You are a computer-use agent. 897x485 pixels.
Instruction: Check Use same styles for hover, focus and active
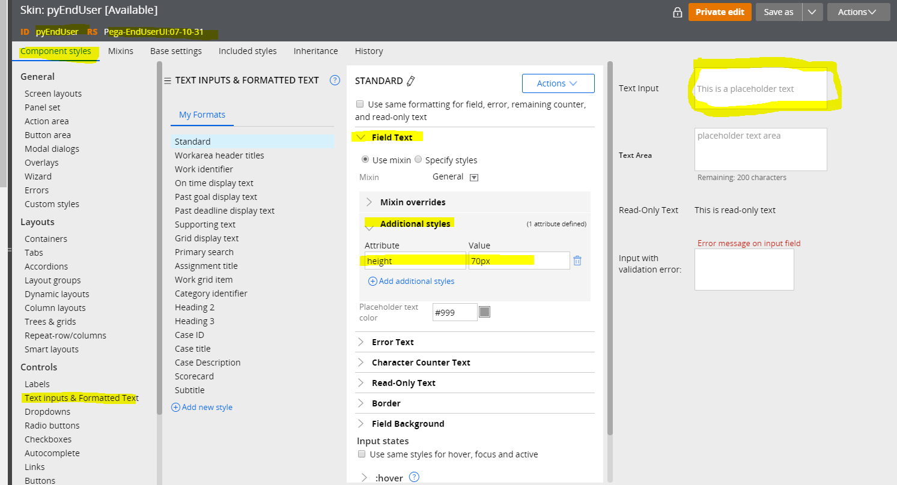click(362, 454)
